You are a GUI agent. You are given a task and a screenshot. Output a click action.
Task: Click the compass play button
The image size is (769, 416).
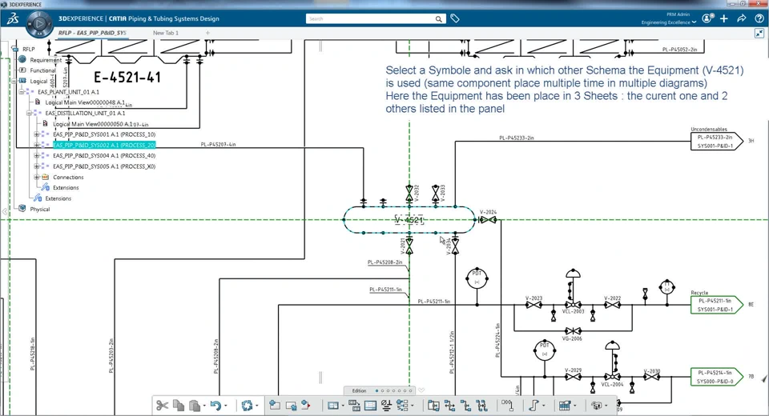pyautogui.click(x=39, y=23)
